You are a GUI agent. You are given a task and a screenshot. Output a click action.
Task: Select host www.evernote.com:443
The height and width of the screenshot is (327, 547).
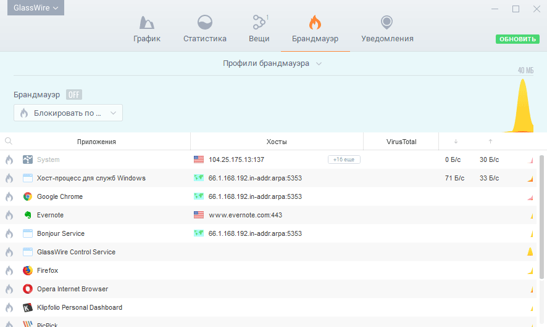(x=245, y=215)
